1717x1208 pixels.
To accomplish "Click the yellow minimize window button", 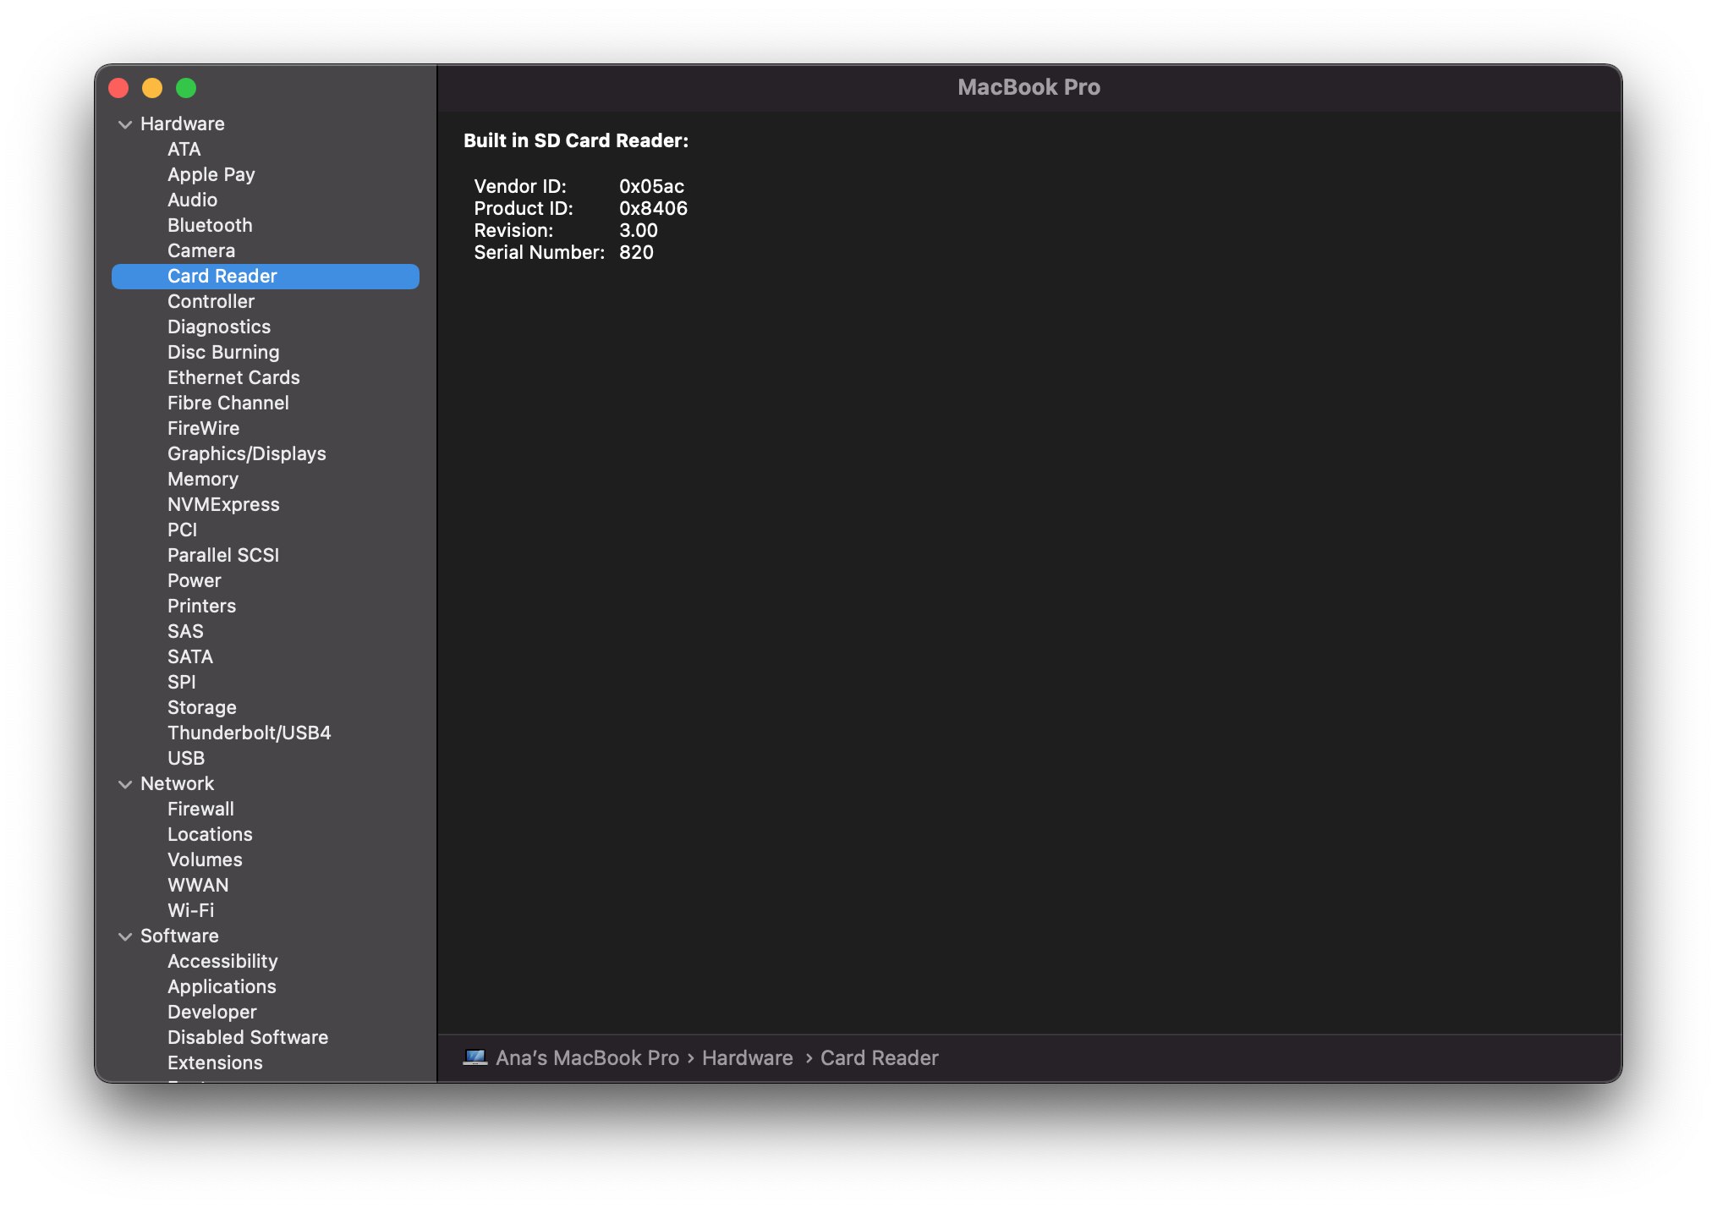I will [152, 88].
